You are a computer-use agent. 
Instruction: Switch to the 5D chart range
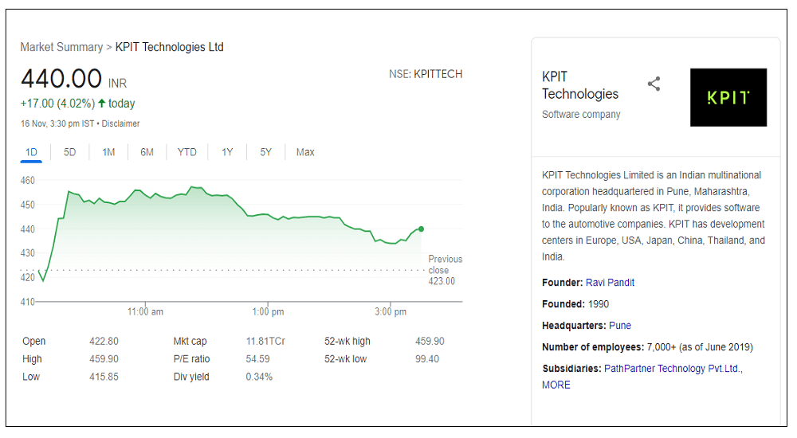pos(69,152)
